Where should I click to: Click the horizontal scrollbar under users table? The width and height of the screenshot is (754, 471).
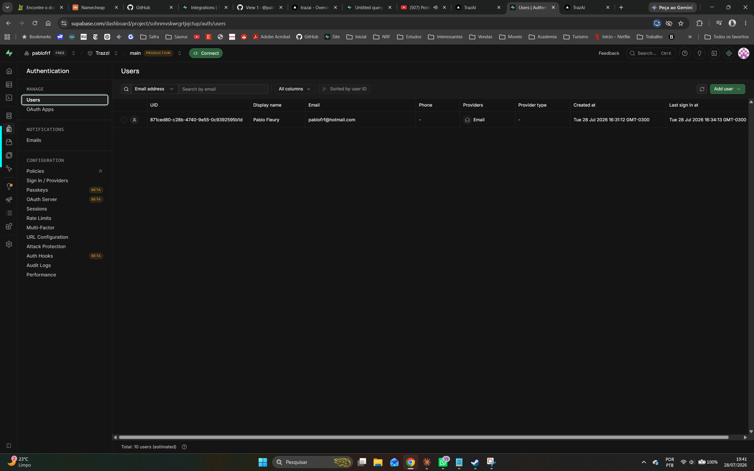pos(424,437)
